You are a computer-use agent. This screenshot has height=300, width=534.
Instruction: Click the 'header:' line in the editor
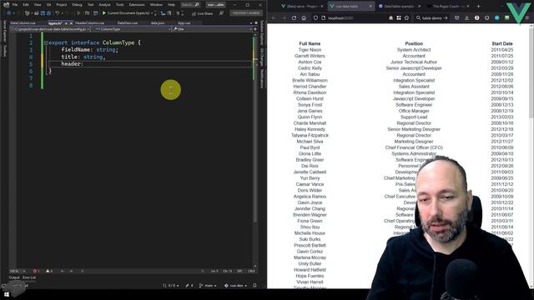coord(73,64)
